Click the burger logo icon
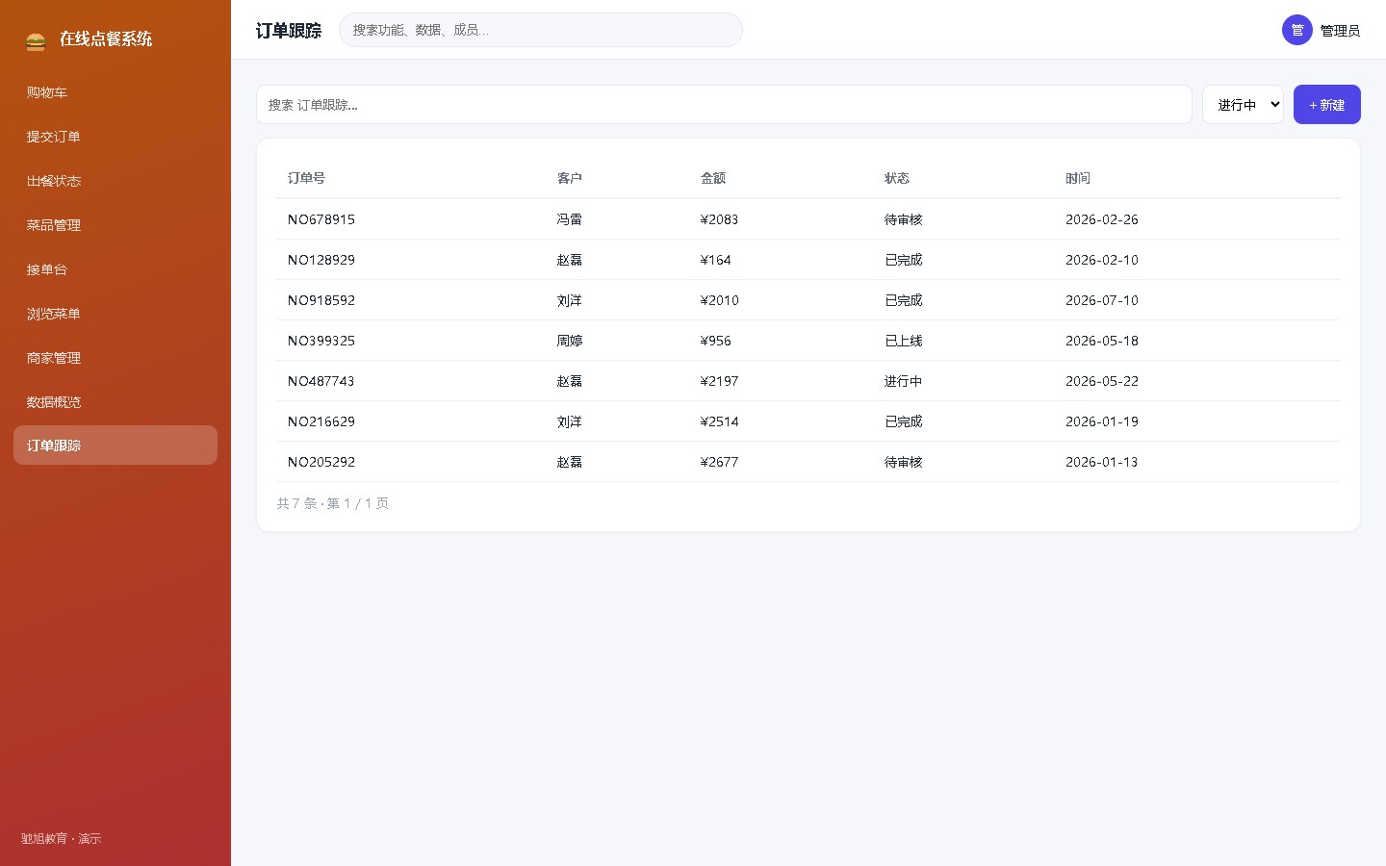 (x=36, y=39)
